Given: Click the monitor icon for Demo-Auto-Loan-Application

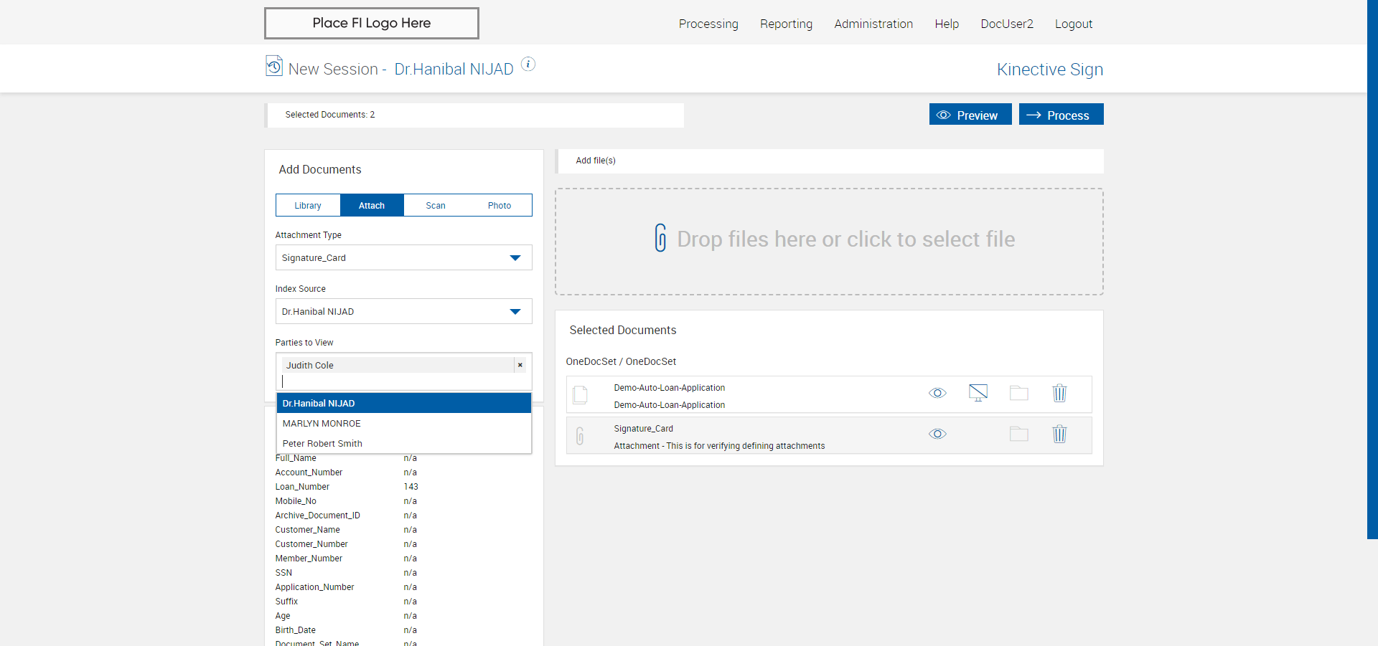Looking at the screenshot, I should [978, 393].
